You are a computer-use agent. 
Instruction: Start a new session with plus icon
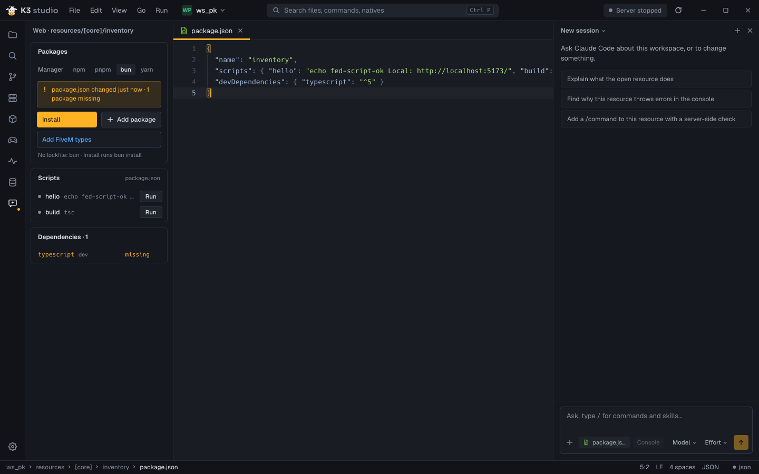[x=737, y=31]
